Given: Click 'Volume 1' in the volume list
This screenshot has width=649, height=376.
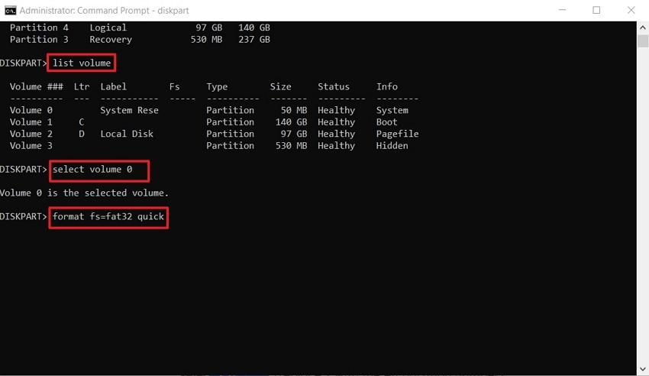Looking at the screenshot, I should (x=31, y=122).
